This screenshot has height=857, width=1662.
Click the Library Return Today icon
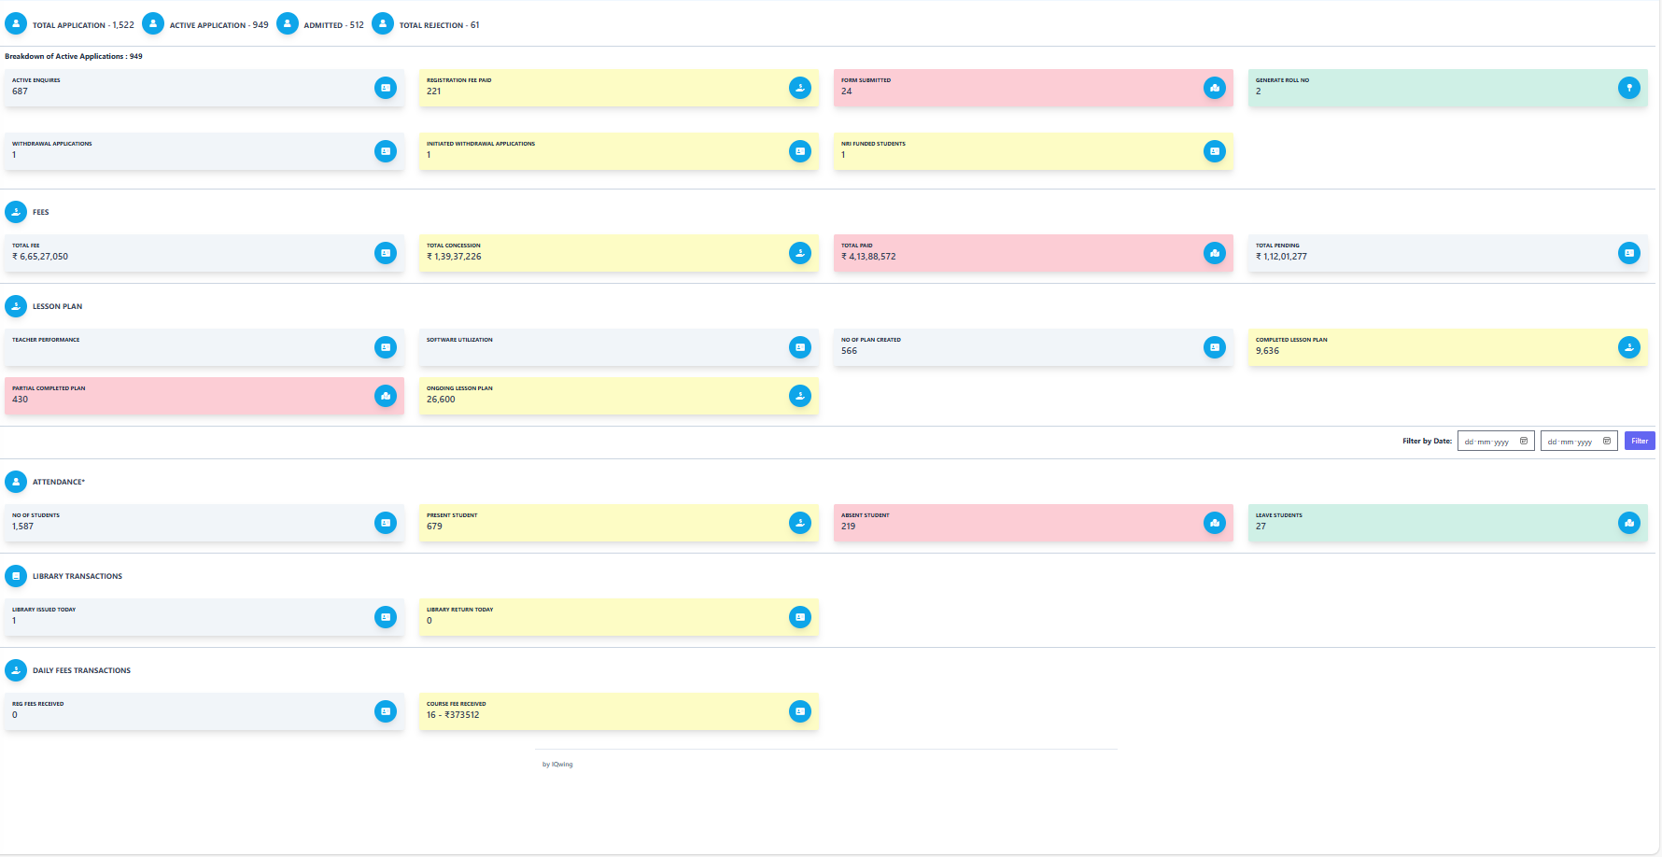pyautogui.click(x=800, y=617)
